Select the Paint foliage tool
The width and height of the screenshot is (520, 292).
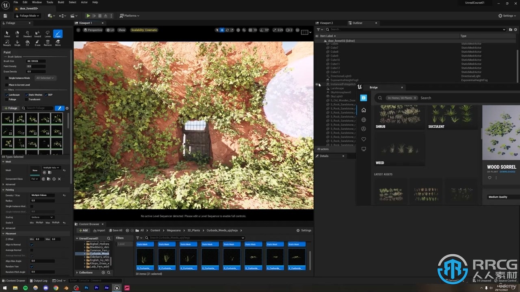[x=58, y=34]
